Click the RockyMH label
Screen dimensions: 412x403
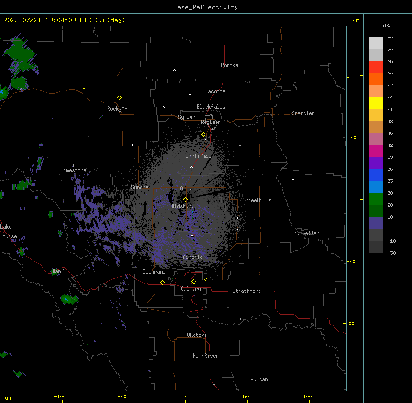click(x=117, y=109)
